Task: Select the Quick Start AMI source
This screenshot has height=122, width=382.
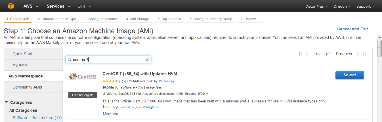Action: [33, 54]
